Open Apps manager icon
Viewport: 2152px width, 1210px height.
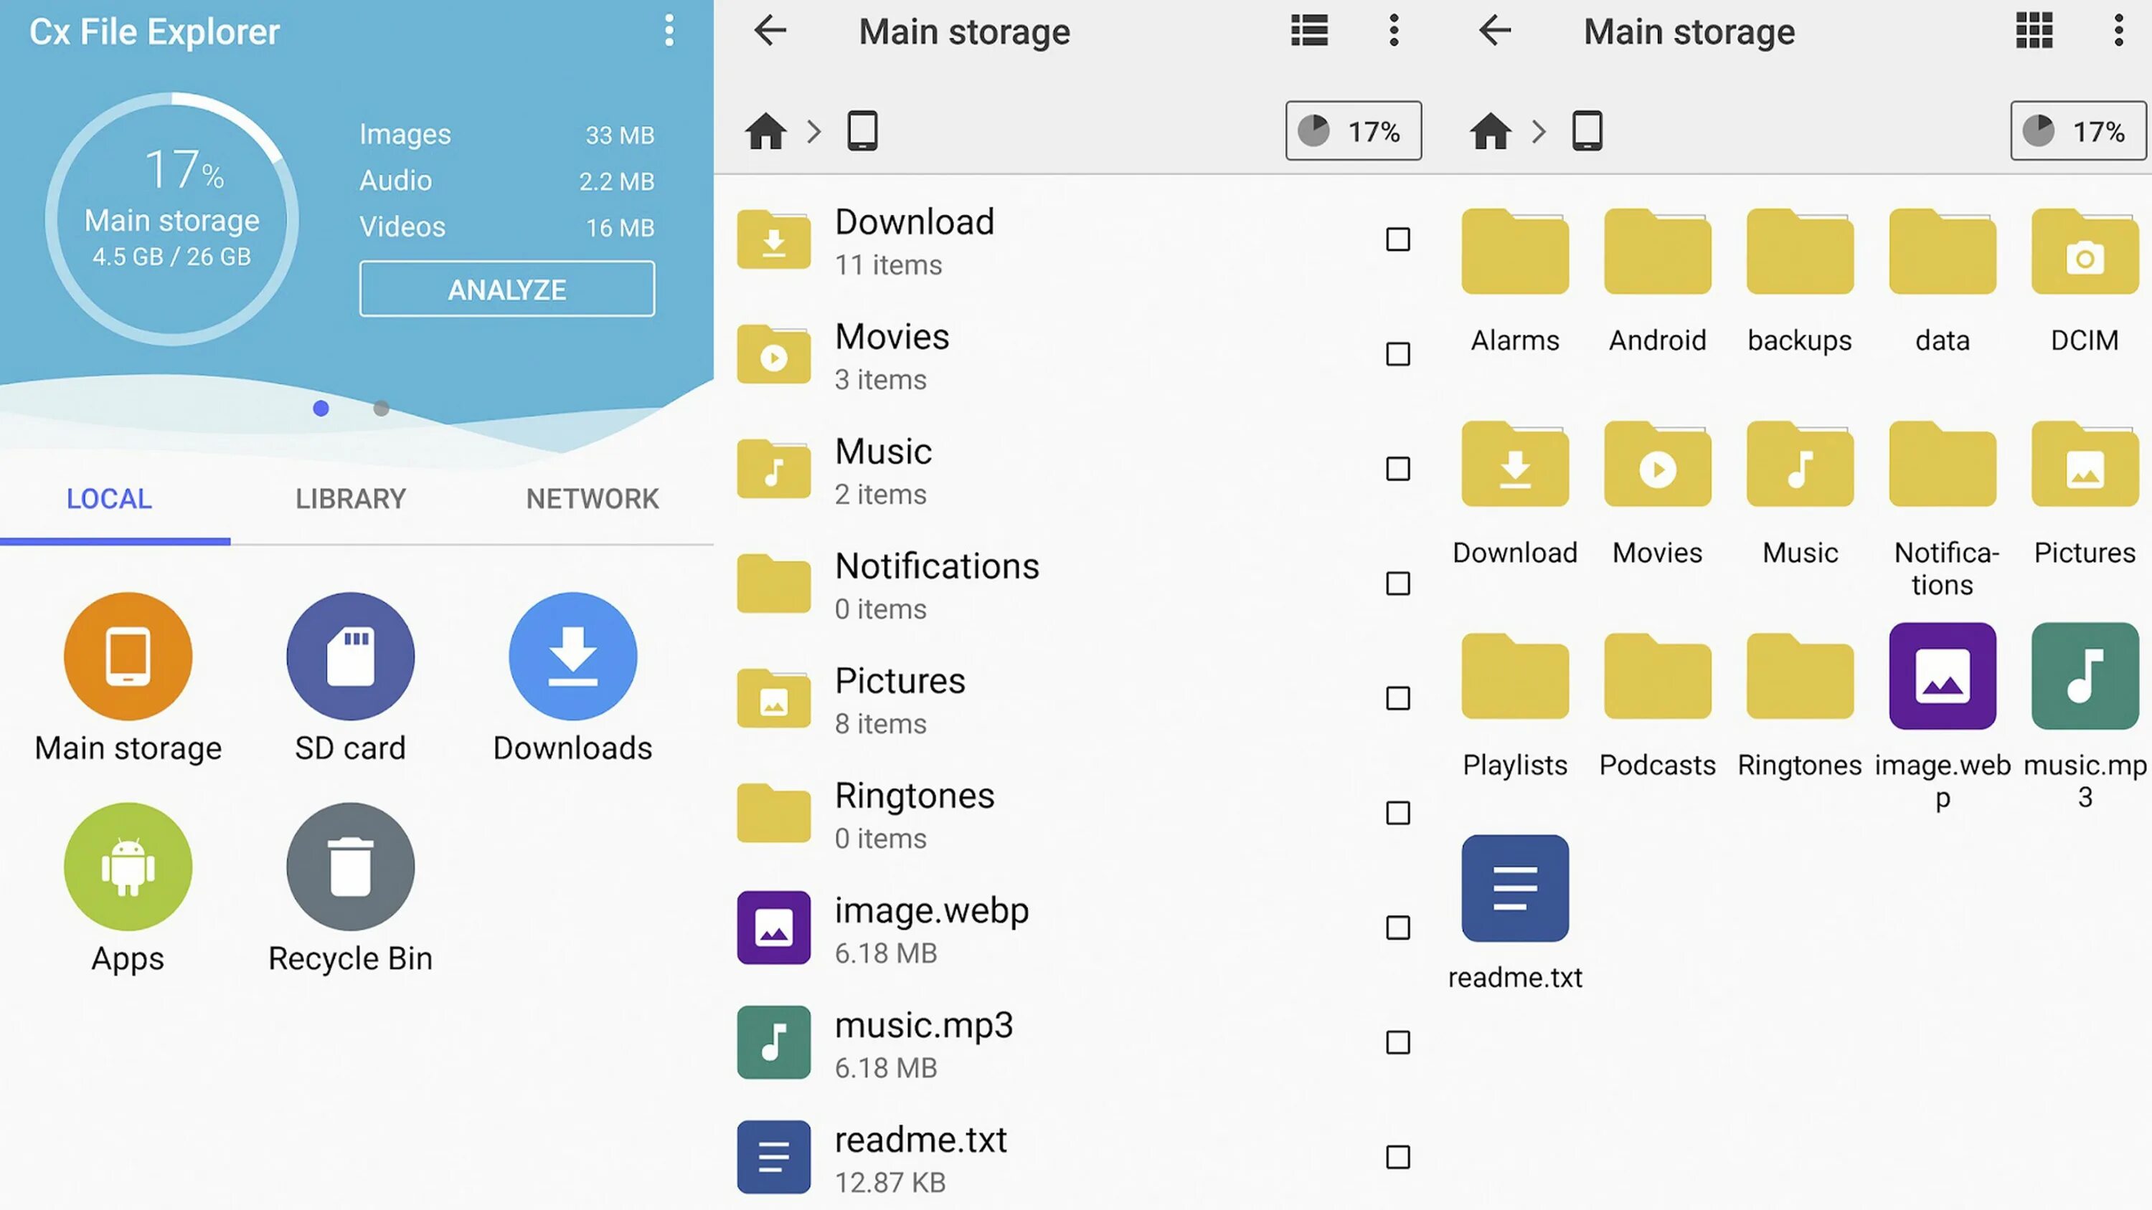tap(126, 866)
